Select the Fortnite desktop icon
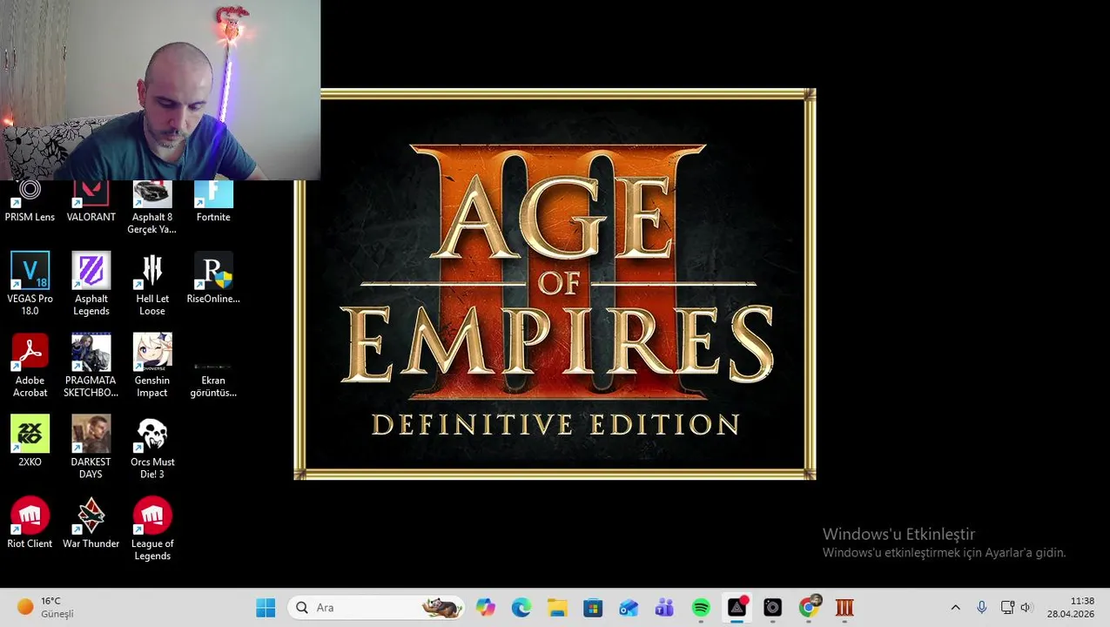This screenshot has width=1110, height=627. point(213,201)
